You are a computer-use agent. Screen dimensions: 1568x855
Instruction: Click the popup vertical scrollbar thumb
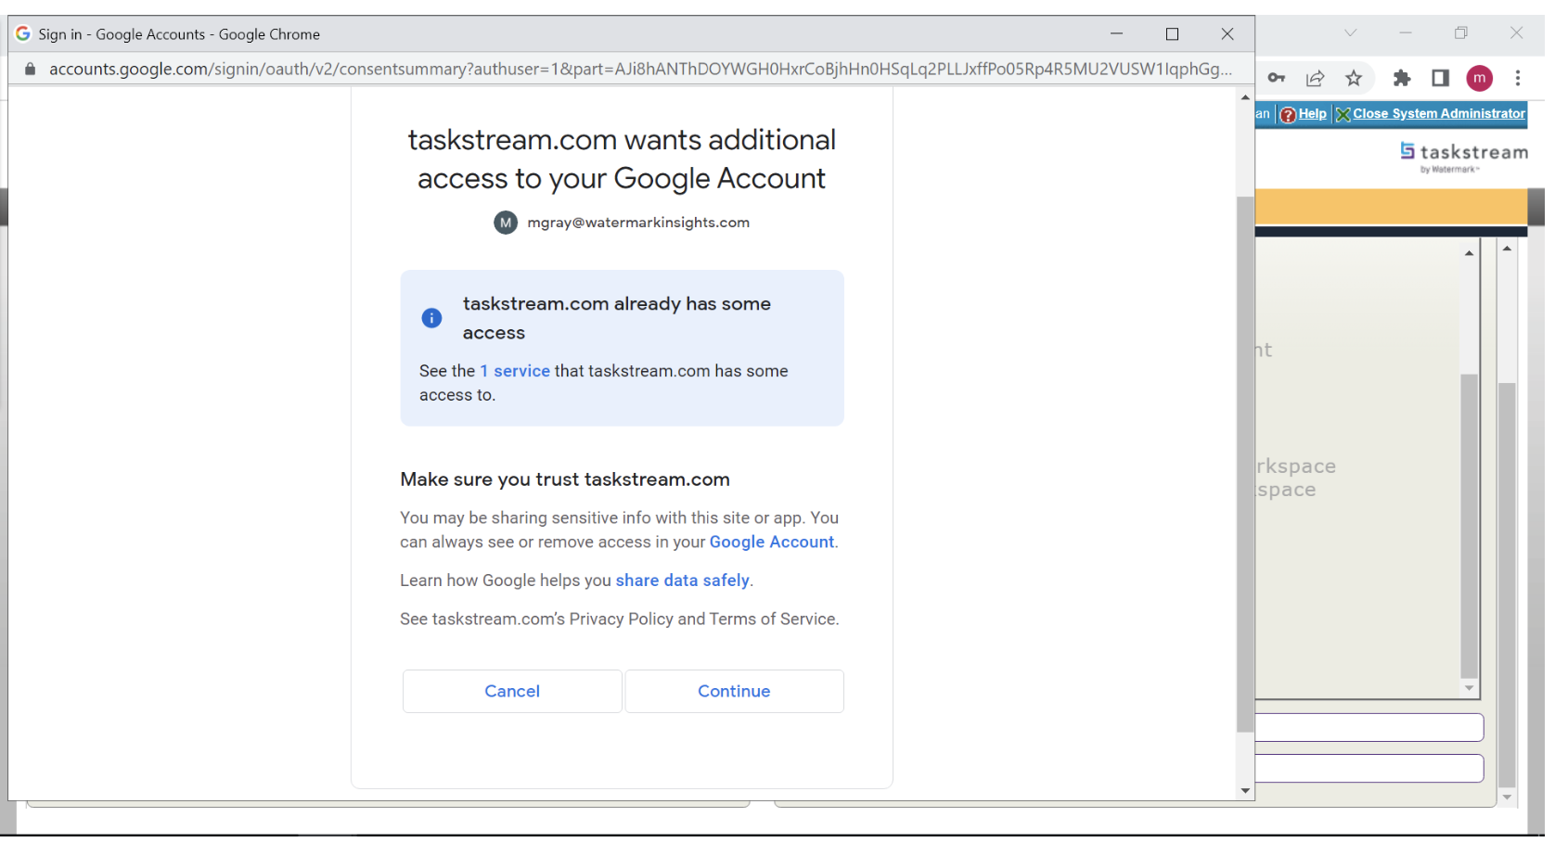[1245, 464]
